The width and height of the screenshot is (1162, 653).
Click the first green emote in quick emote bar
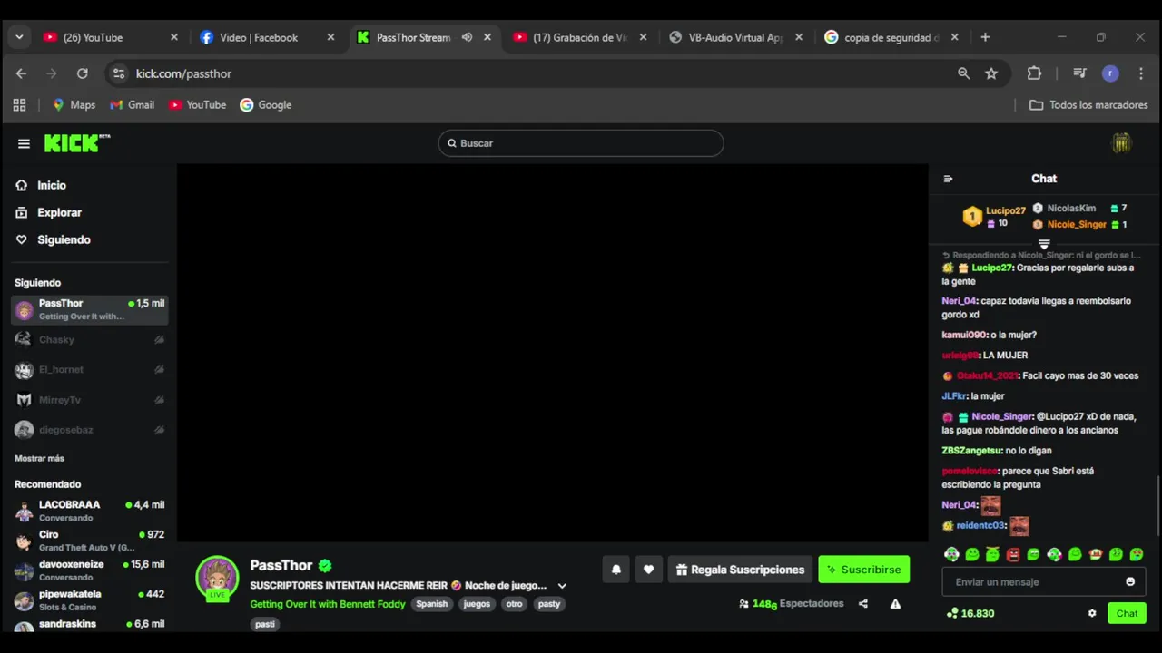951,554
